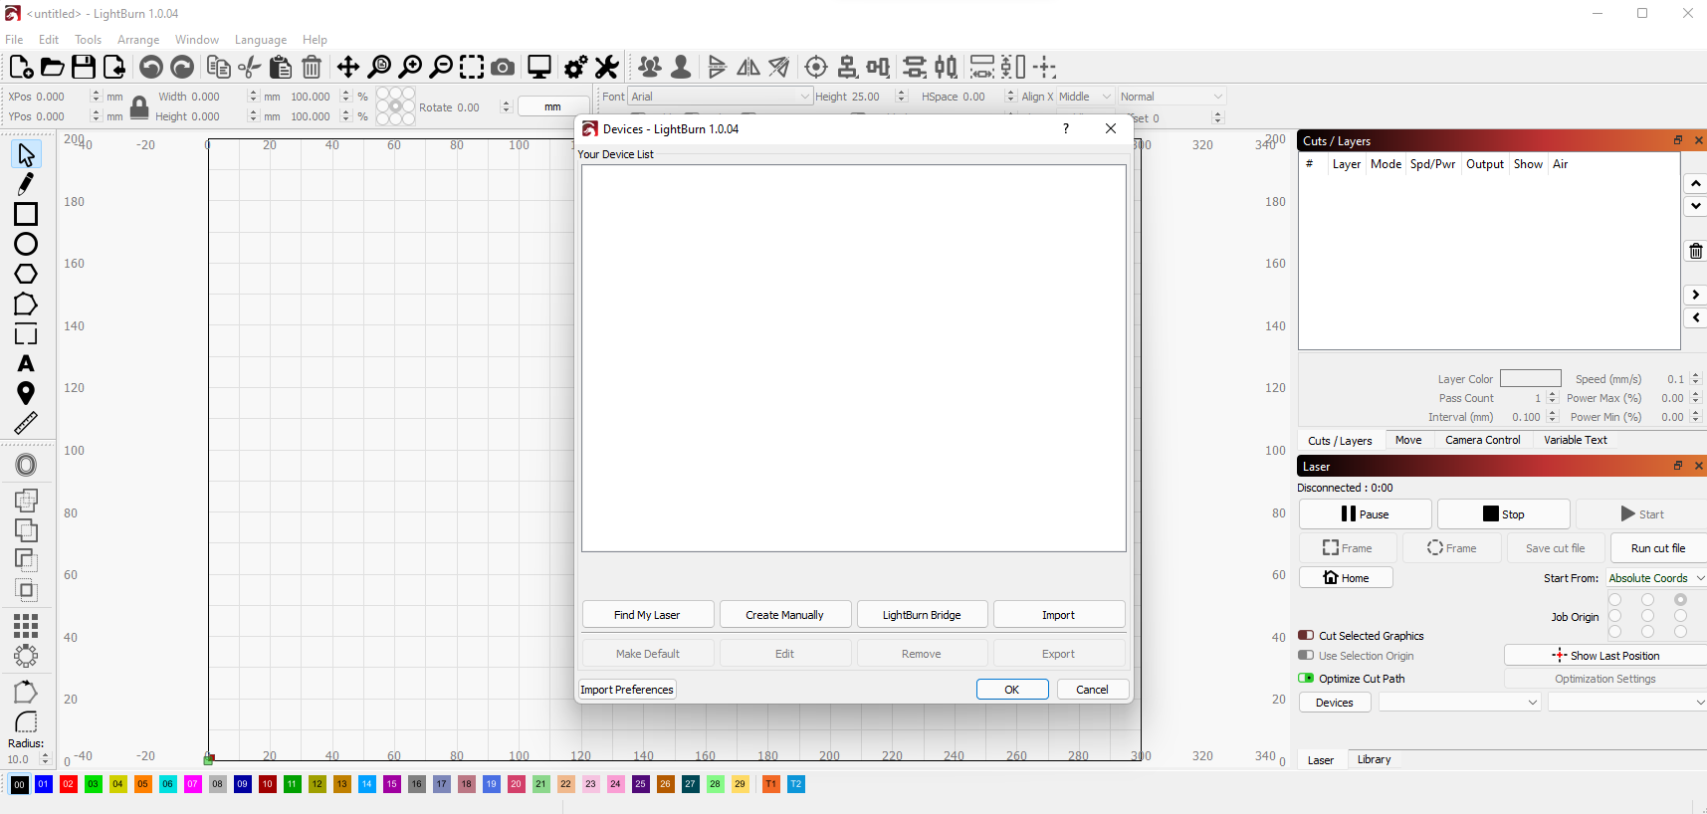
Task: Select the Offset shapes tool
Action: 26,465
